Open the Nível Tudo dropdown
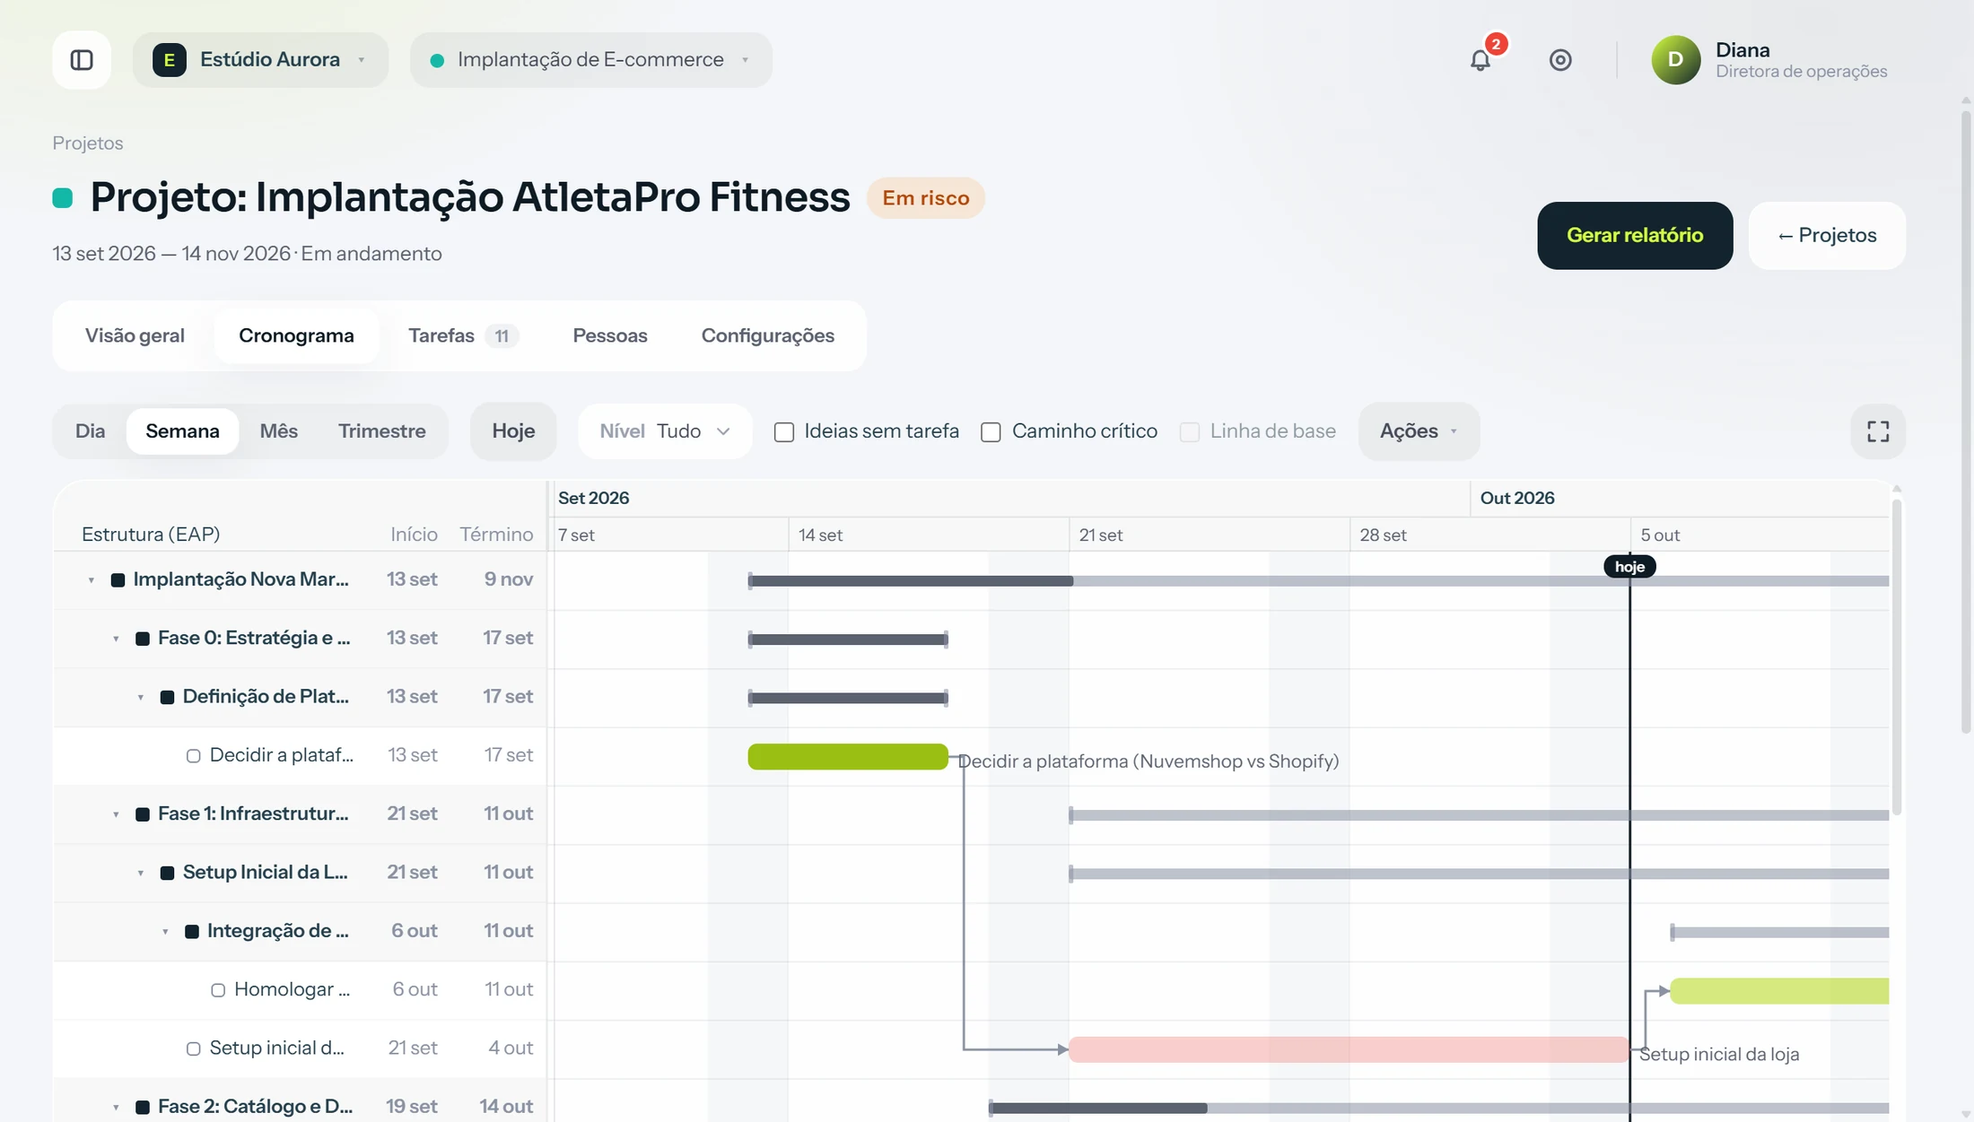 tap(665, 431)
